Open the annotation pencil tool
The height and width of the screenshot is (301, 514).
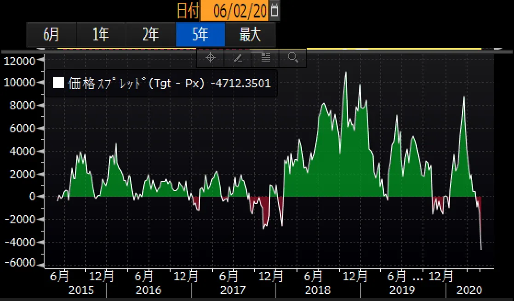tap(238, 58)
